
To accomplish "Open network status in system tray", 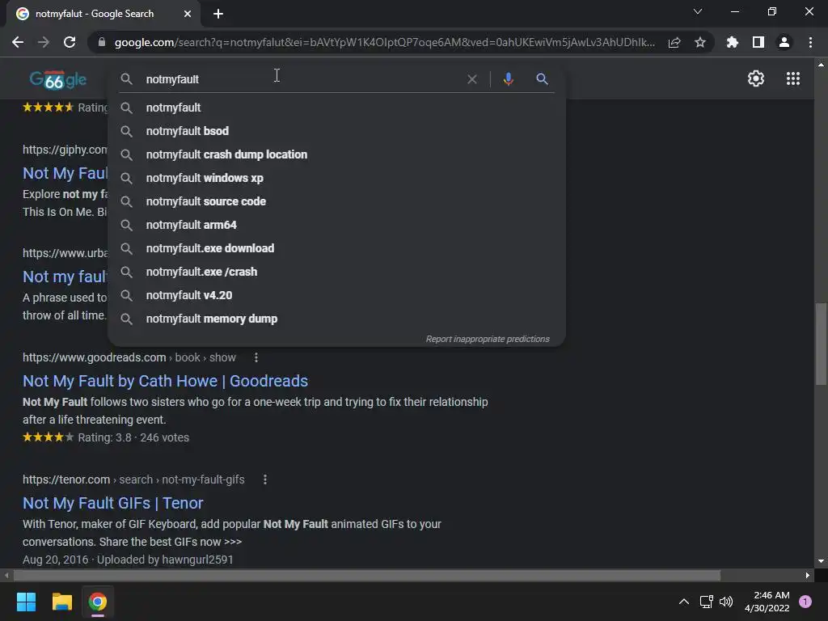I will 706,602.
